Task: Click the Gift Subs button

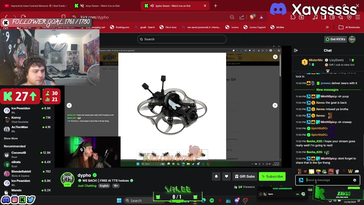Action: pyautogui.click(x=245, y=177)
